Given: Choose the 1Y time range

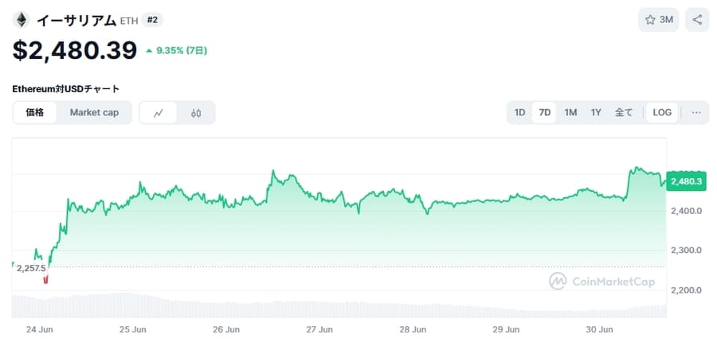Looking at the screenshot, I should click(x=595, y=112).
